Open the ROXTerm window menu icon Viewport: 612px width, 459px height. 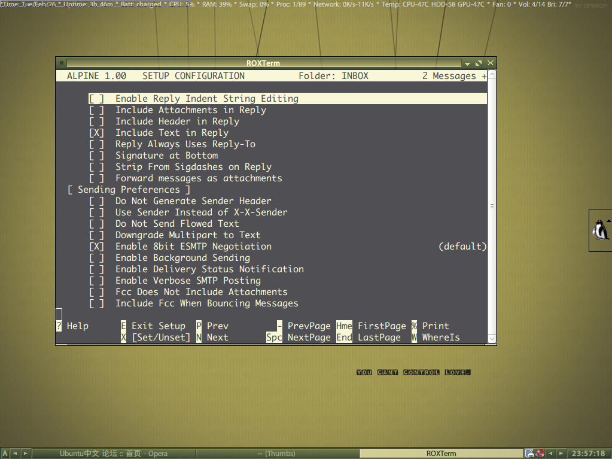(x=61, y=63)
